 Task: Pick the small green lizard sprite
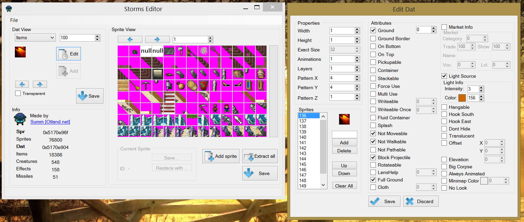coord(135,51)
